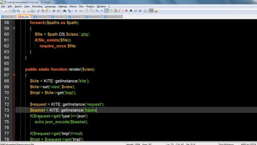Open the Plugins menu
The image size is (257, 145).
coord(90,6)
